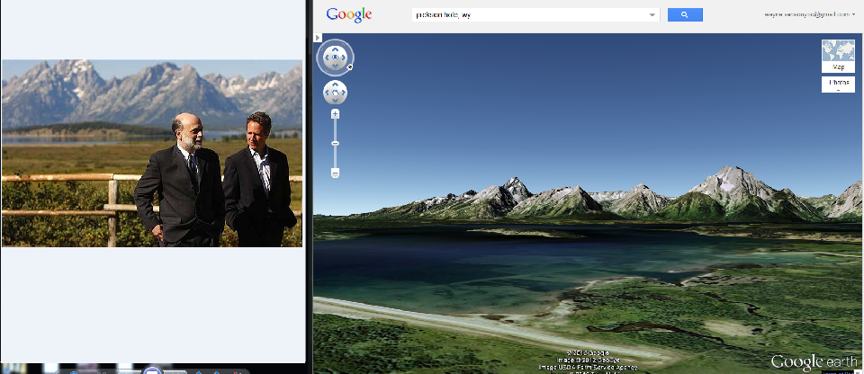Click the pan-up arrow on the move joystick
The image size is (864, 374).
coord(335,85)
